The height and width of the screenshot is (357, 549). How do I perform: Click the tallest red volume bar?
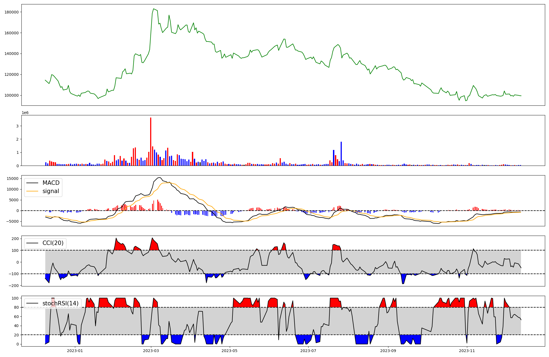(x=151, y=141)
